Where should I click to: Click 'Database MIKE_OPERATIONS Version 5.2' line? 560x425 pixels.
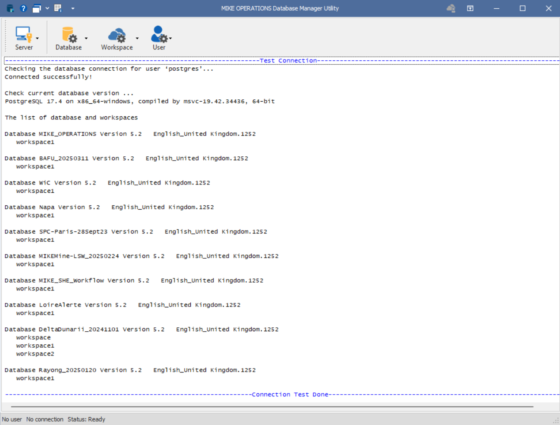coord(130,134)
